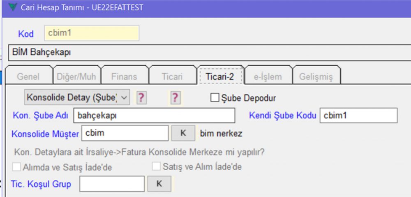This screenshot has width=411, height=197.
Task: Click the BİM Bahçekapı account name field
Action: [205, 52]
